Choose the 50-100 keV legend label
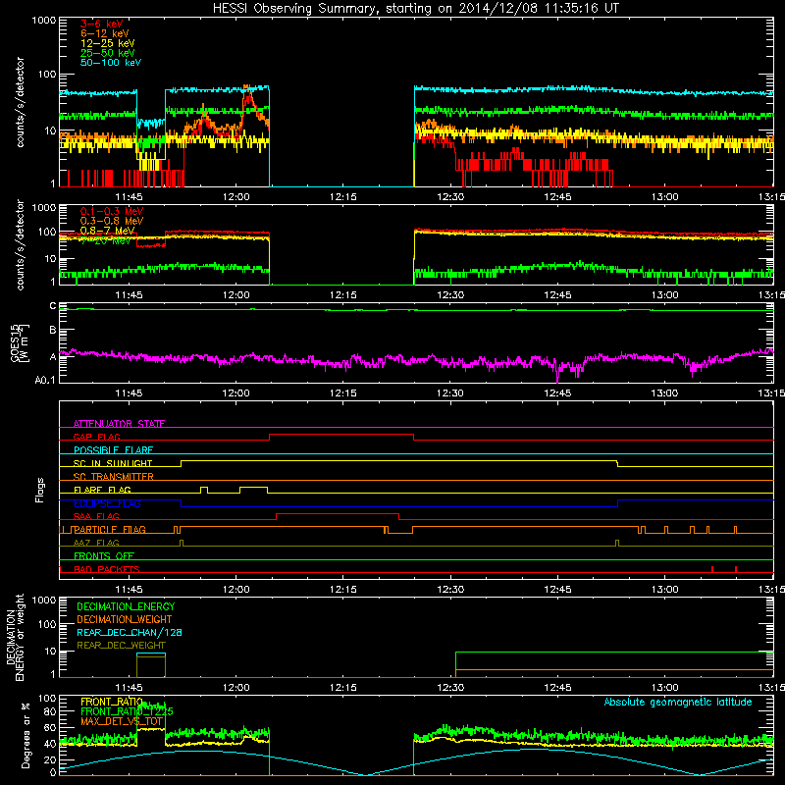Viewport: 785px width, 785px height. pos(111,63)
